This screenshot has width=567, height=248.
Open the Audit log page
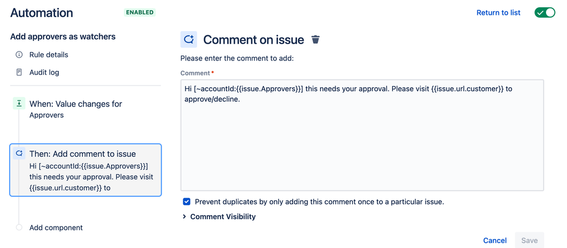click(44, 72)
